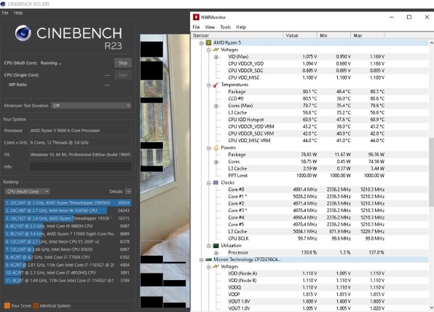
Task: Collapse the Temperatures group
Action: [x=209, y=85]
